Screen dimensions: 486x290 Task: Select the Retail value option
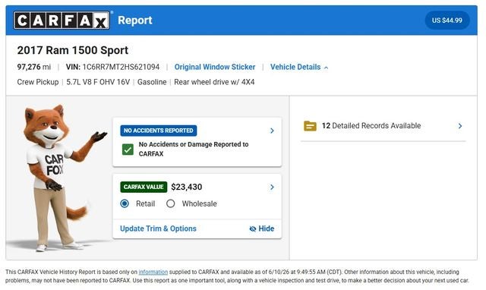pos(125,203)
